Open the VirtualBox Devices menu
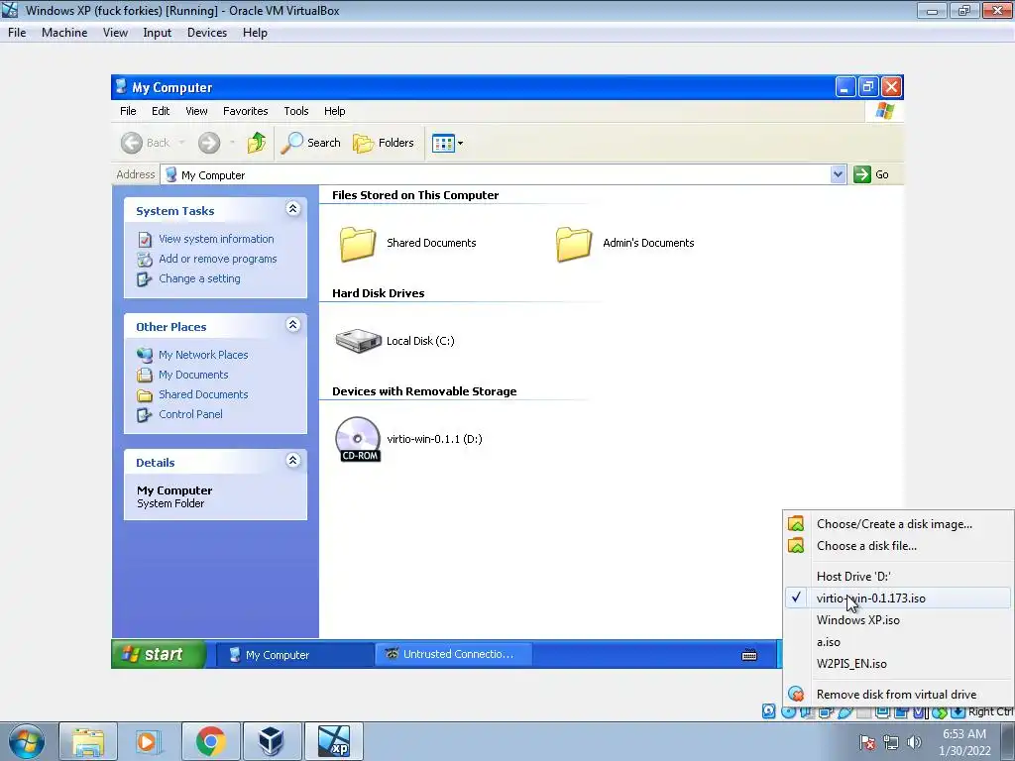 click(x=206, y=33)
